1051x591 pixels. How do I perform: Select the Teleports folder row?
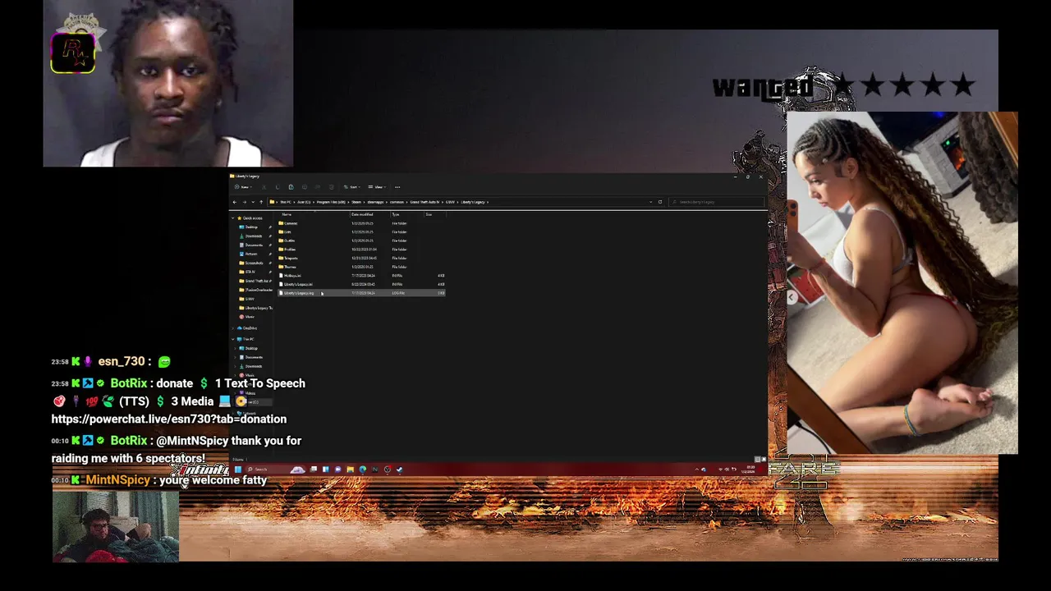tap(361, 258)
